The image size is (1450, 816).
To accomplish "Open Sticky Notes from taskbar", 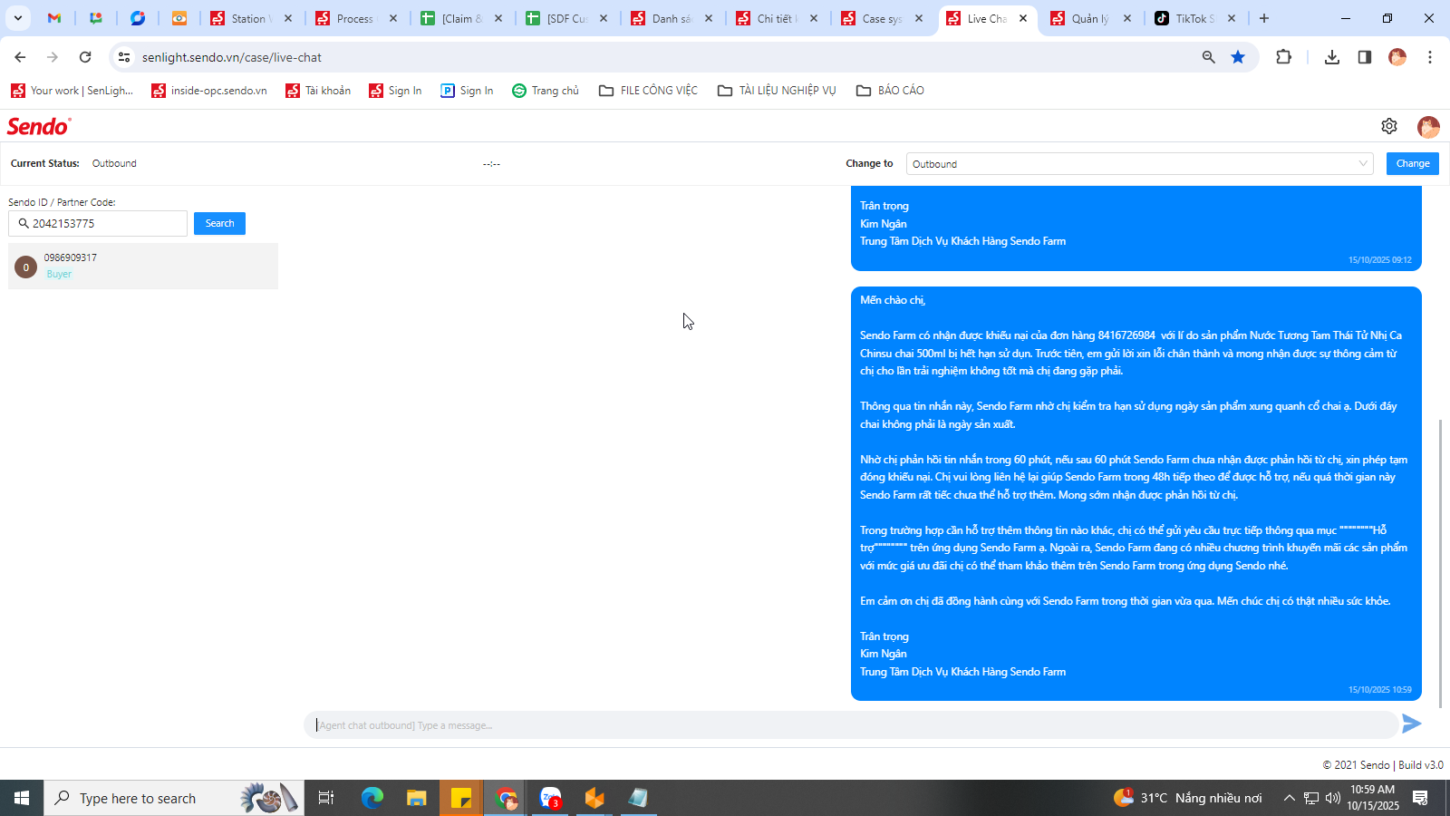I will (x=461, y=798).
